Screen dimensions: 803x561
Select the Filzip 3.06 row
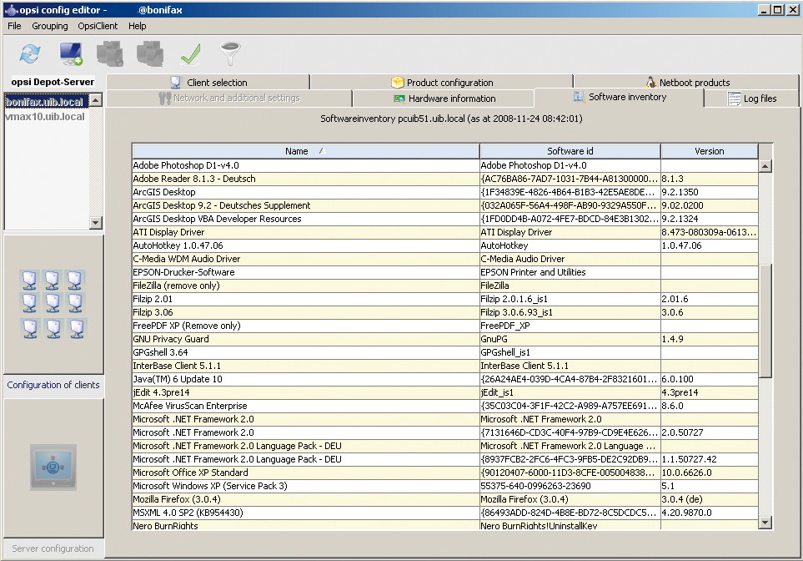(x=445, y=312)
